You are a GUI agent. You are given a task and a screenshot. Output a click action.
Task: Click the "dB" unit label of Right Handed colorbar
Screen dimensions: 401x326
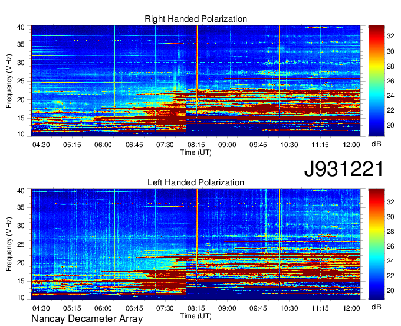coord(376,144)
